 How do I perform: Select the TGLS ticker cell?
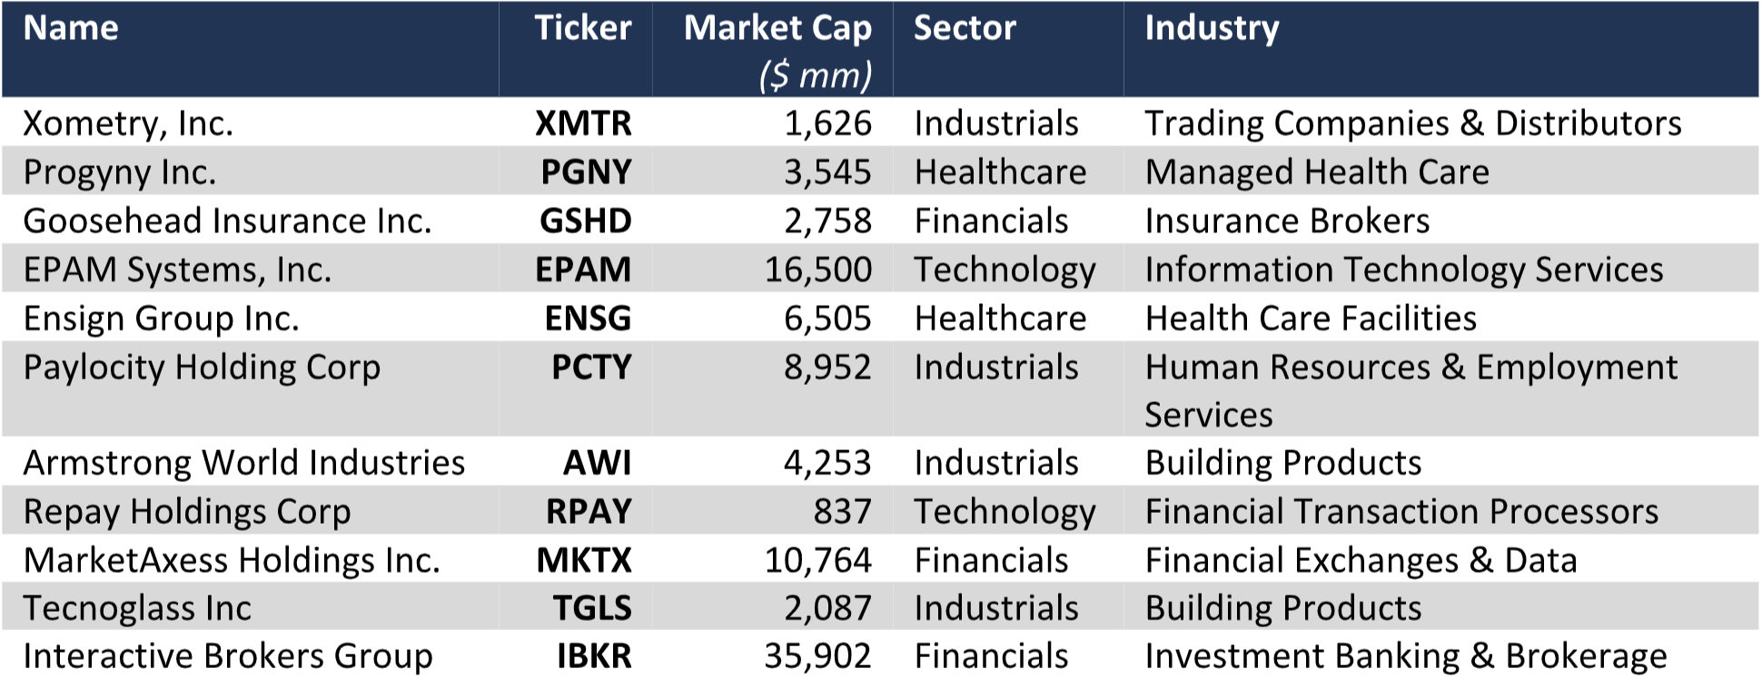(592, 608)
